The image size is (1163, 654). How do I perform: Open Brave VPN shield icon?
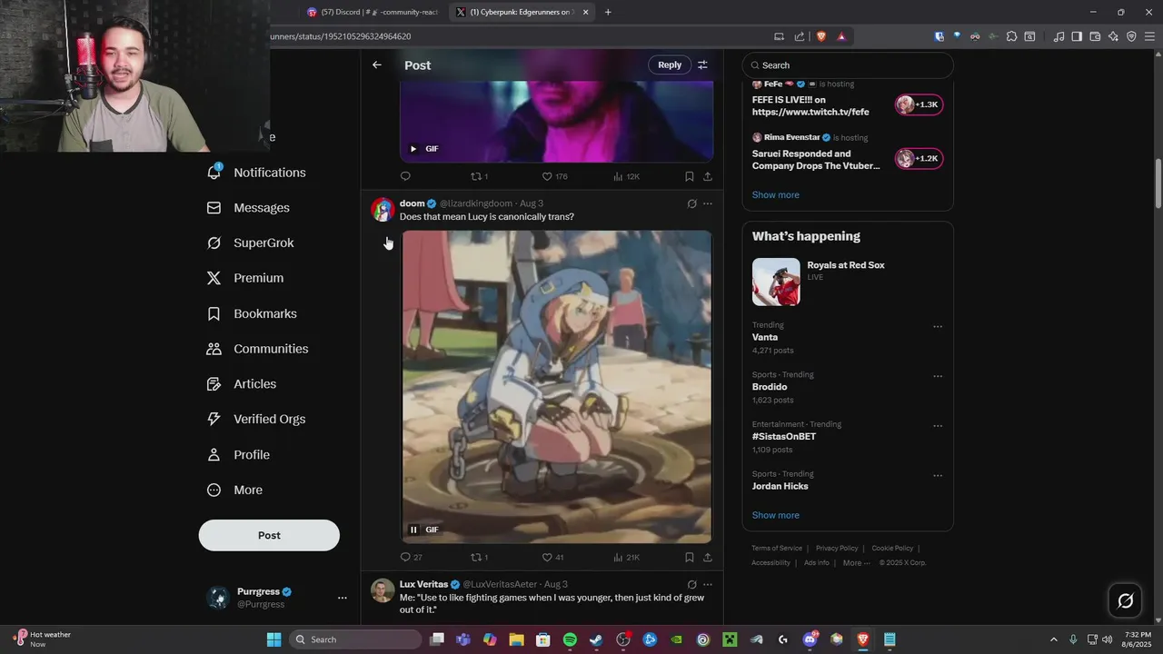(1131, 36)
